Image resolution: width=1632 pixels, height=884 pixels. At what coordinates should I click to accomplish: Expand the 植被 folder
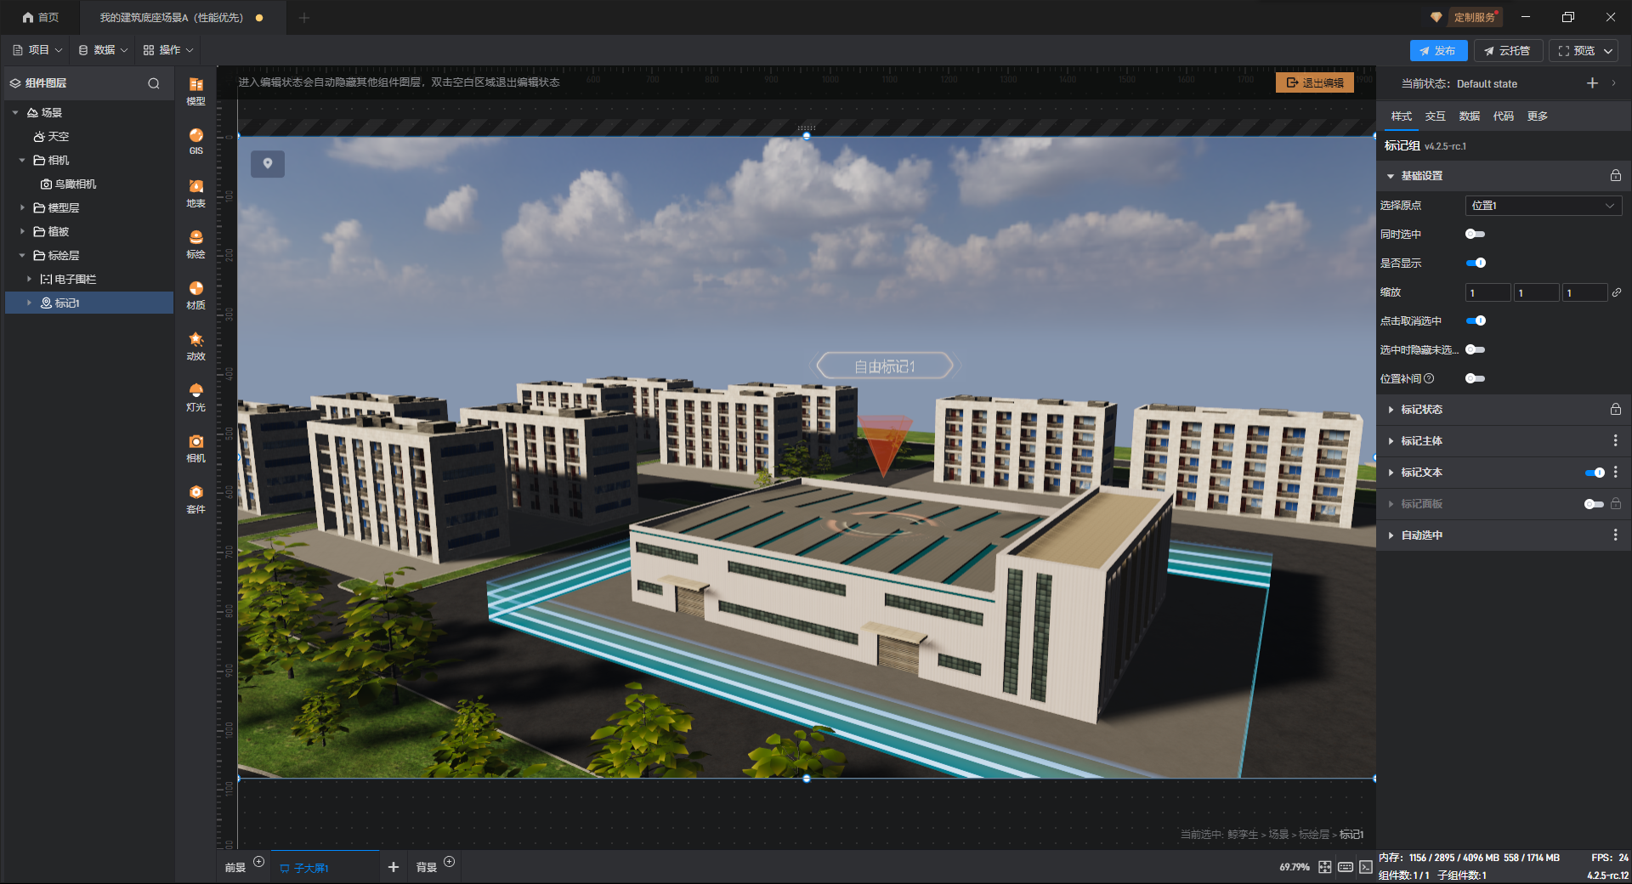coord(22,231)
